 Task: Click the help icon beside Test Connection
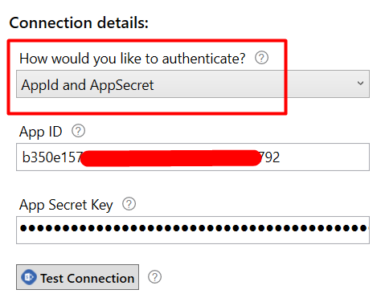click(x=155, y=277)
